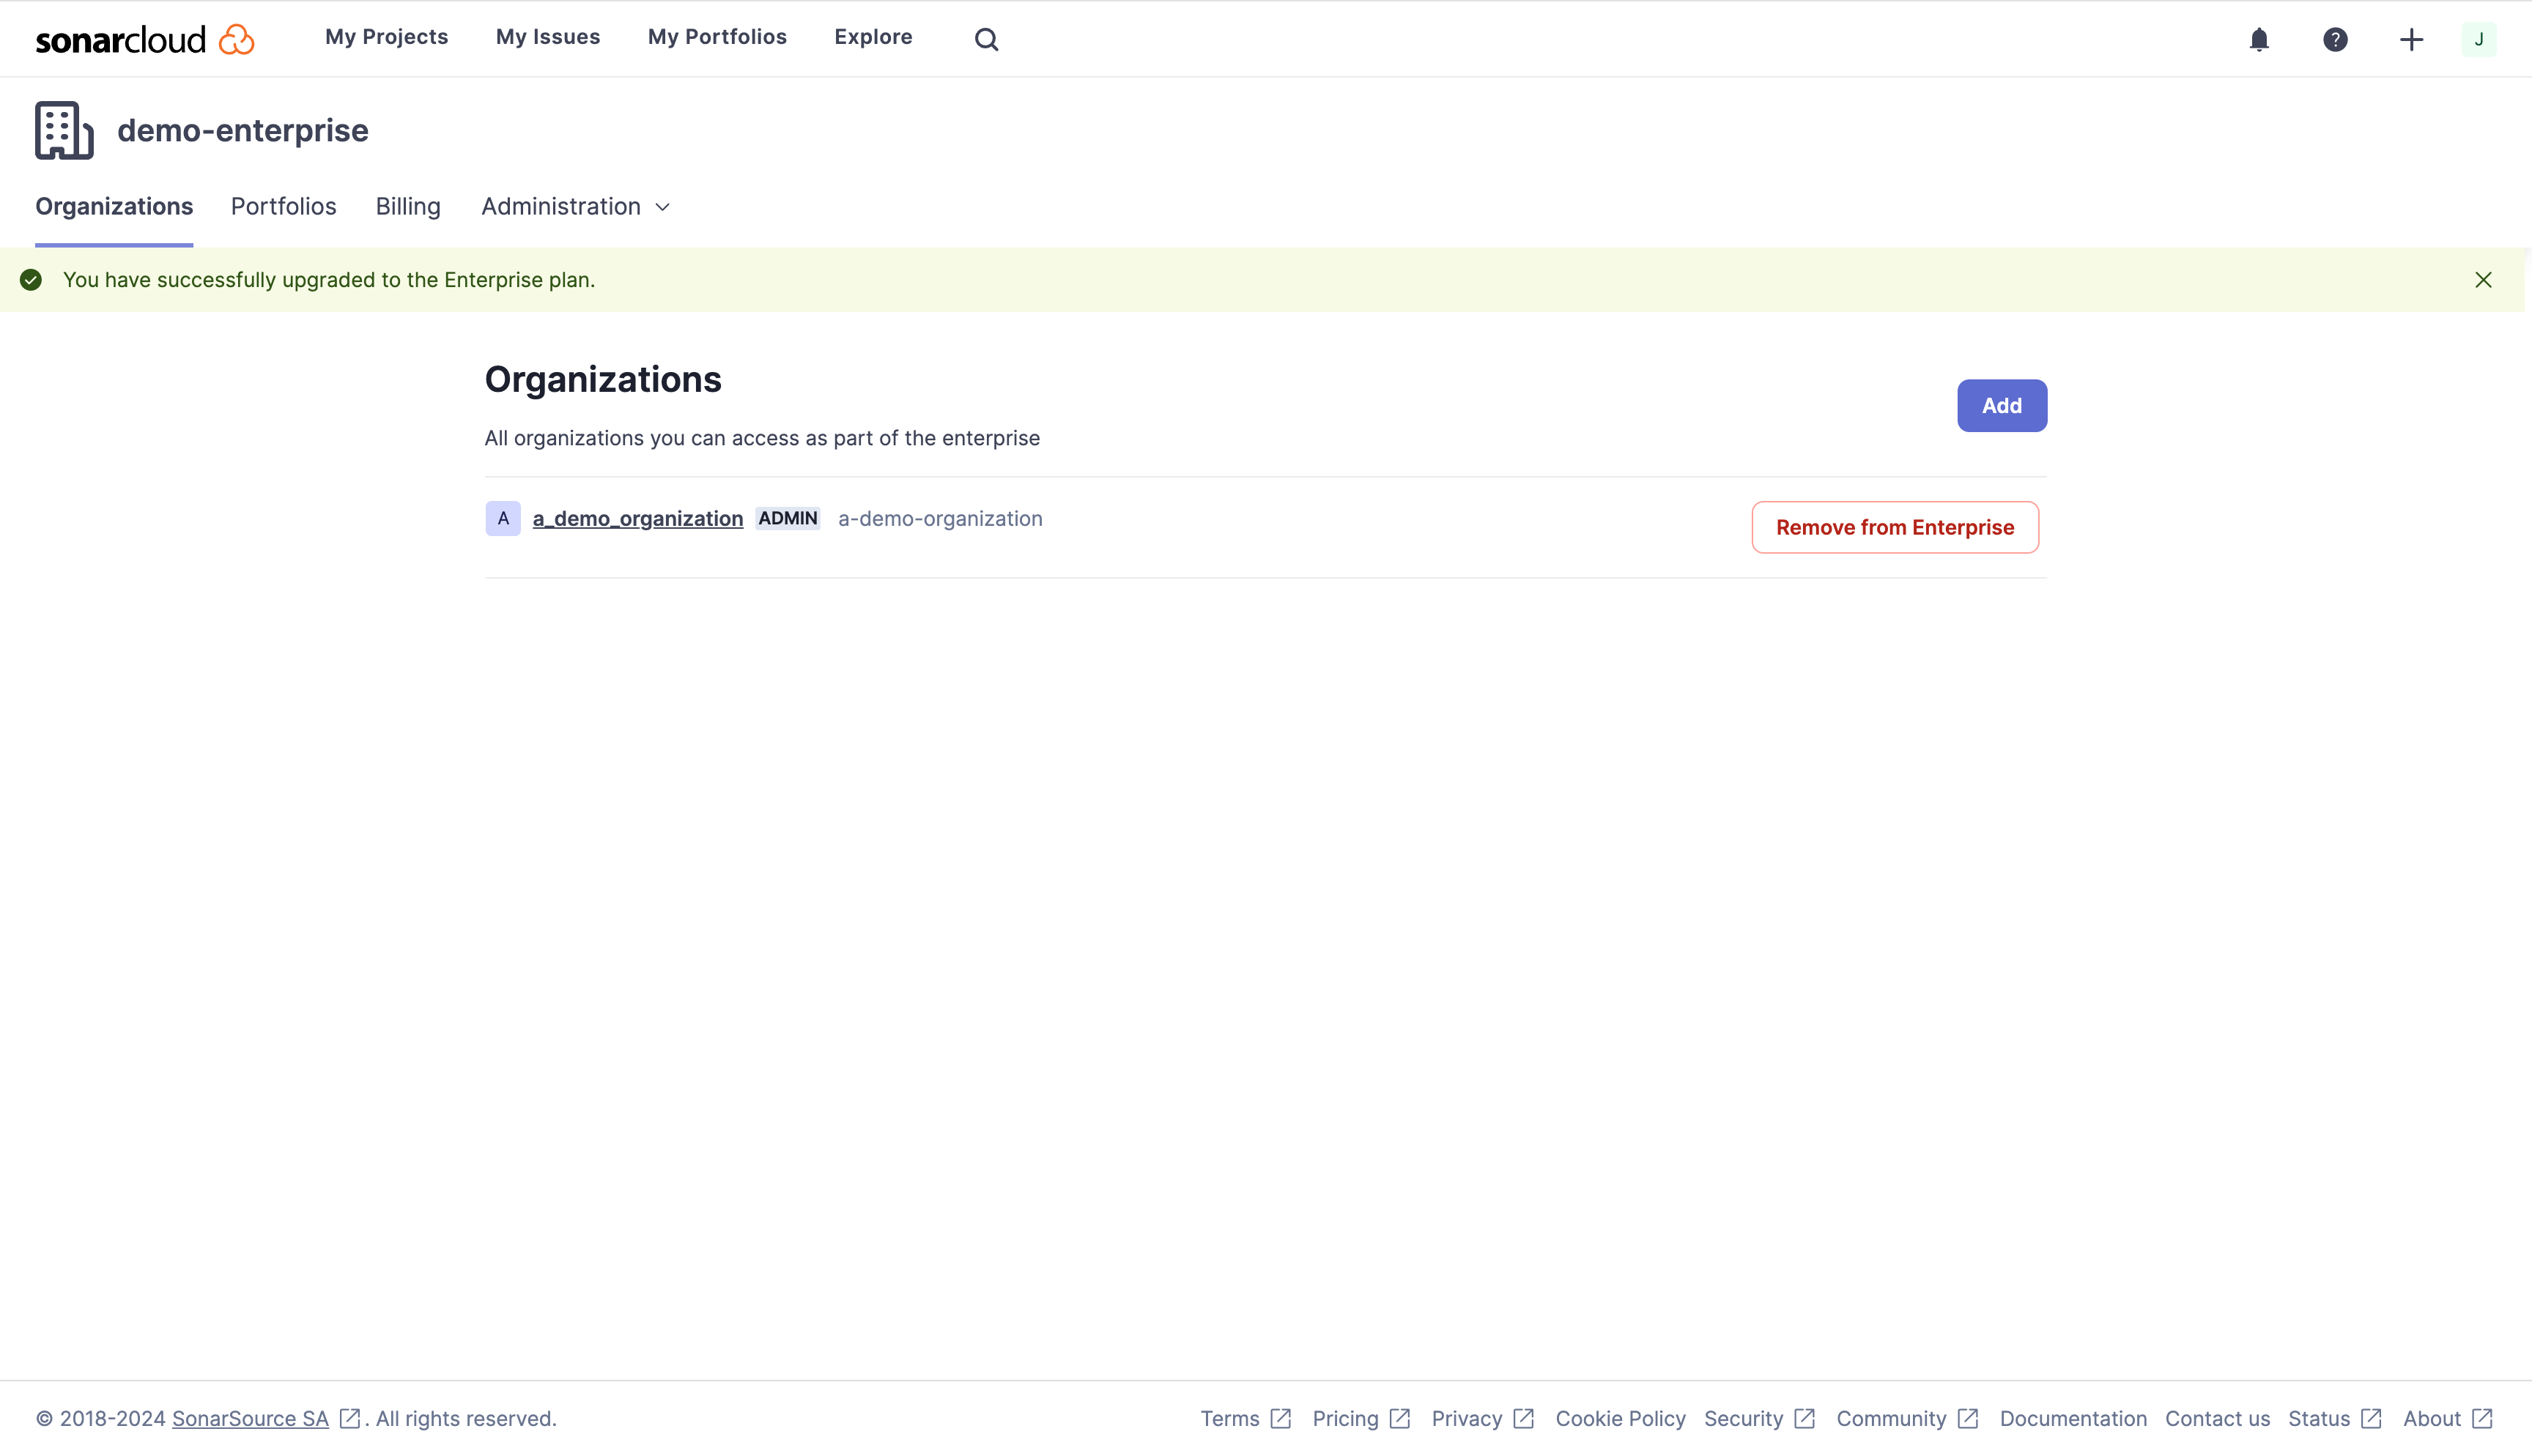Image resolution: width=2532 pixels, height=1456 pixels.
Task: Expand the Administration menu
Action: click(575, 206)
